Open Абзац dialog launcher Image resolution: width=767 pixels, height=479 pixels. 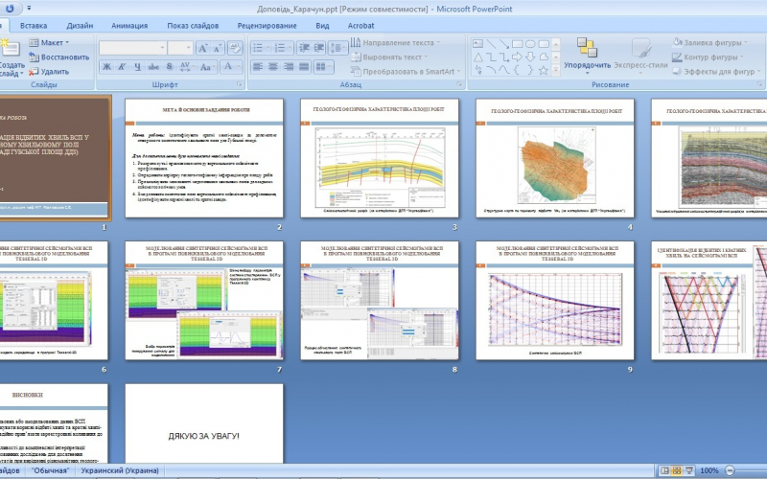pos(459,84)
